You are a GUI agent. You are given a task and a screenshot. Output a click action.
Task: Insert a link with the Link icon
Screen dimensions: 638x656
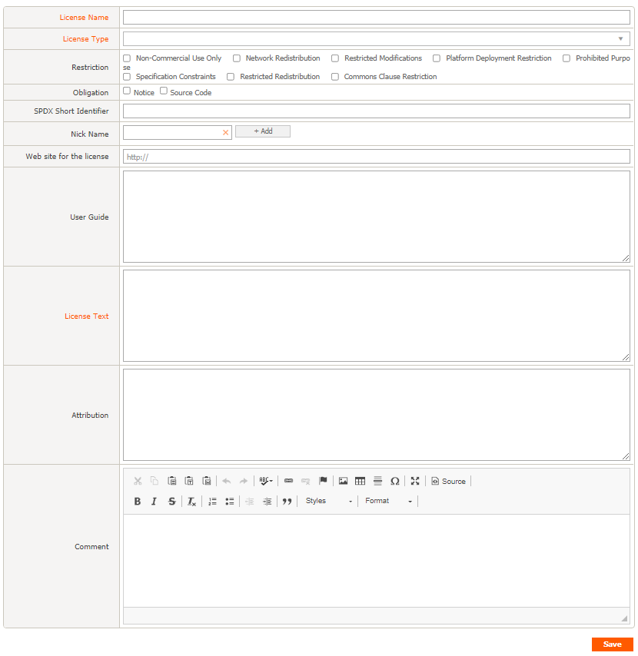(x=288, y=481)
